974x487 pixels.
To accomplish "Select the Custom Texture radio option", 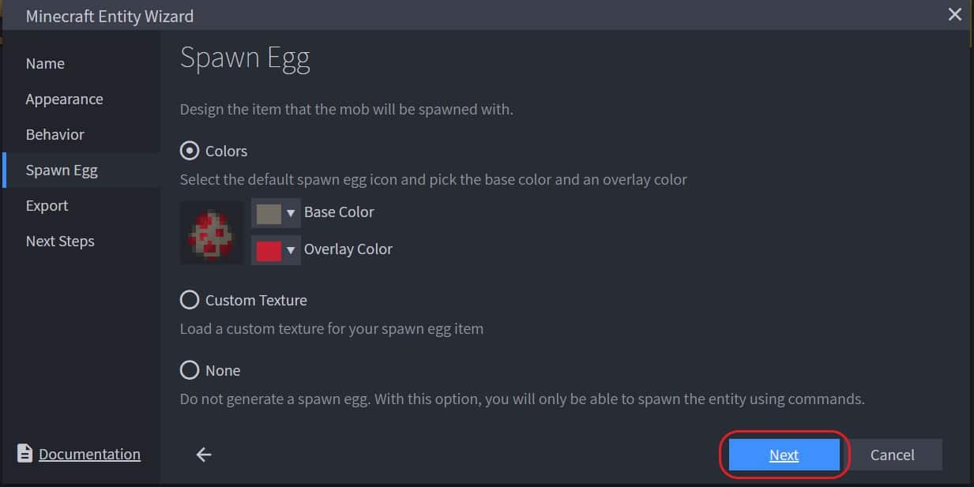I will click(190, 300).
